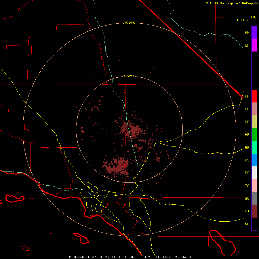Click the RA legend label
This screenshot has width=259, height=259.
[x=247, y=148]
